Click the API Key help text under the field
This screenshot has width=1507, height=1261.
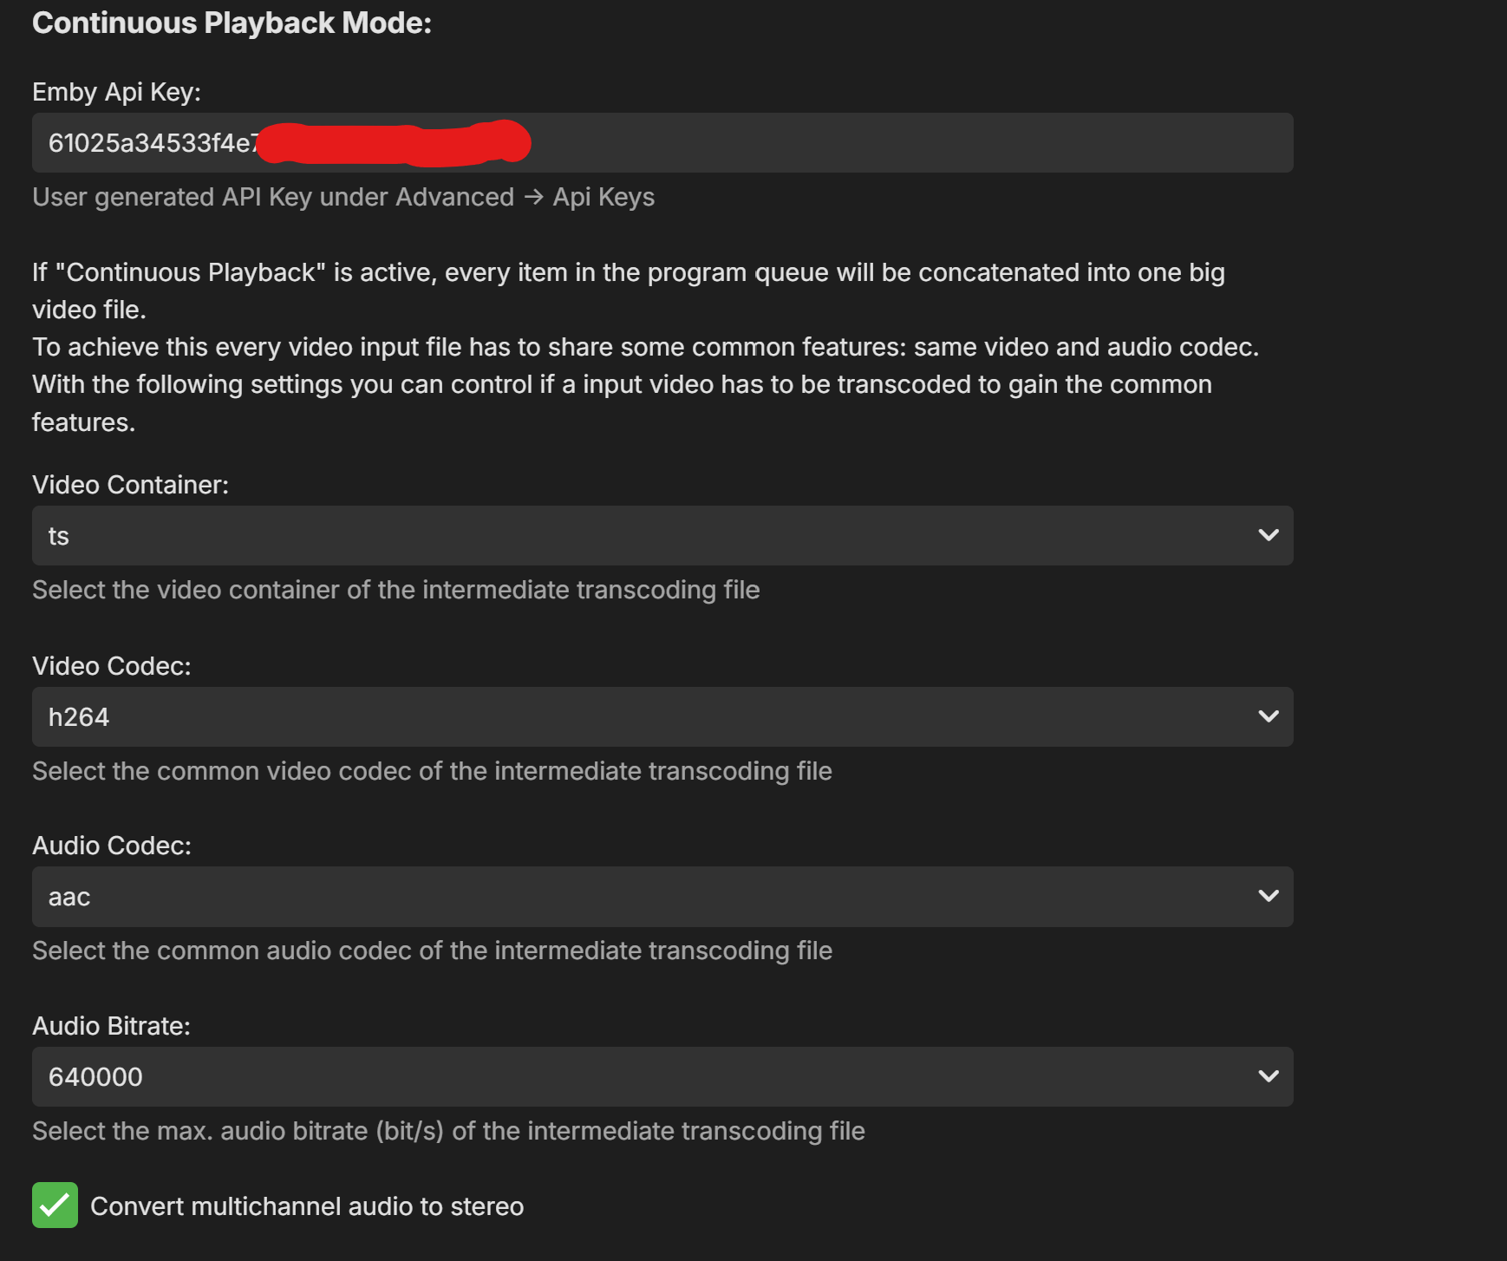(343, 198)
